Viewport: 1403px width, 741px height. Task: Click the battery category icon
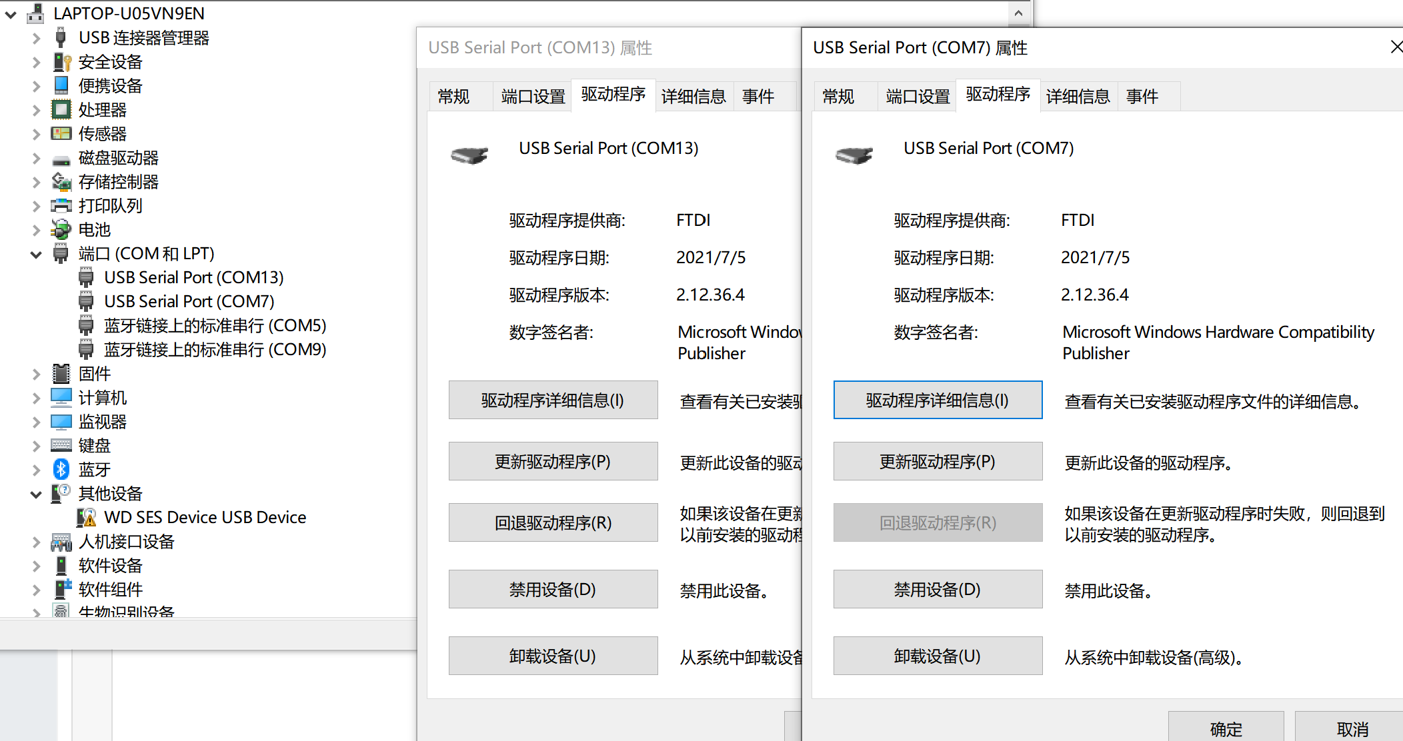tap(61, 230)
